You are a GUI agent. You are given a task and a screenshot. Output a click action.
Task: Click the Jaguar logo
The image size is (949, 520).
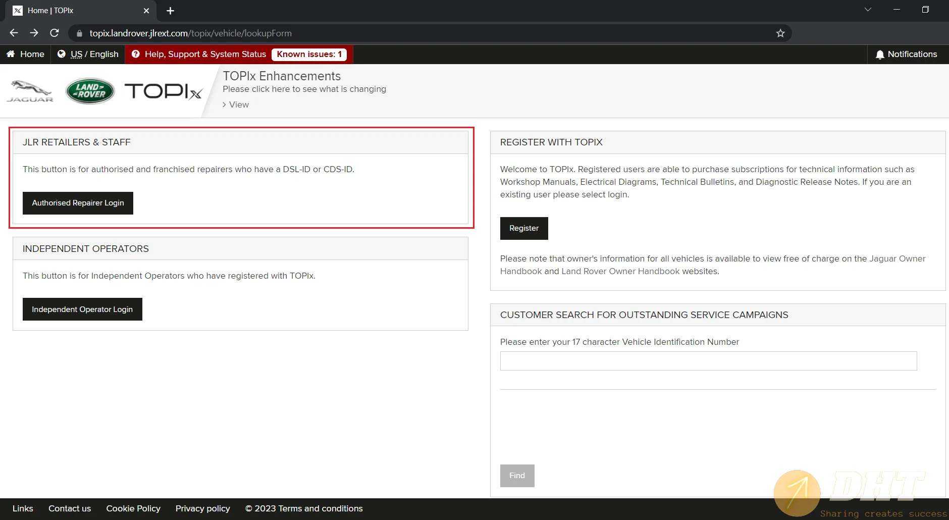(30, 91)
